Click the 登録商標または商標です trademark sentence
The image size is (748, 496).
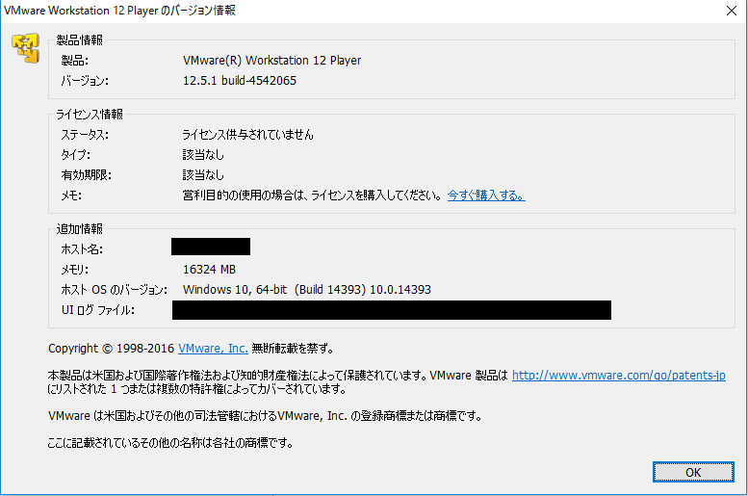point(265,416)
